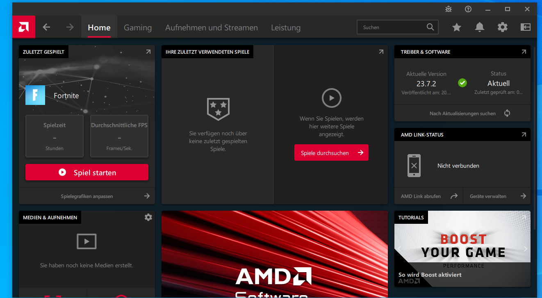The height and width of the screenshot is (298, 542).
Task: Click Geräte verwalten
Action: coord(488,196)
